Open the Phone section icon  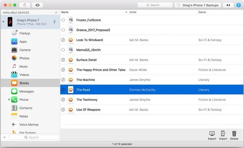14,100
